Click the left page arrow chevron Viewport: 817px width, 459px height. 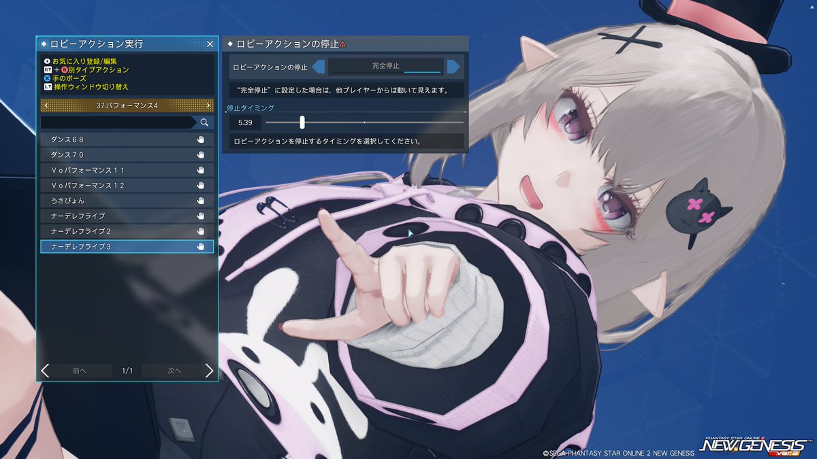(x=45, y=371)
